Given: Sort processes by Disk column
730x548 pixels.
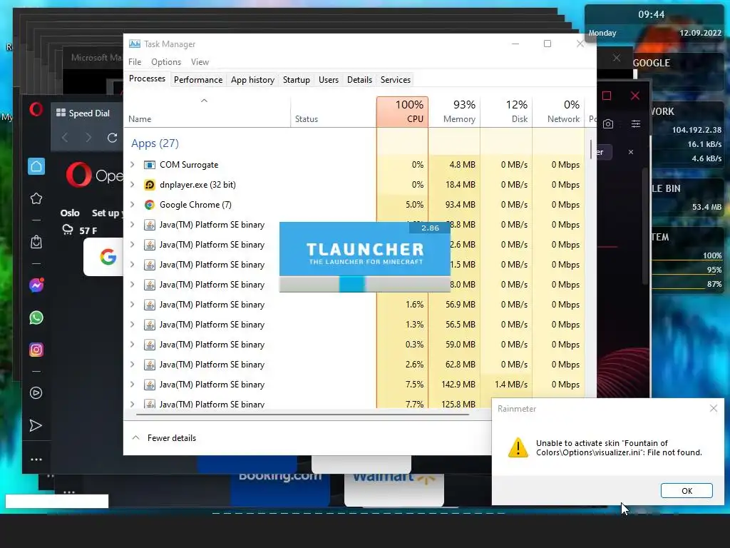Looking at the screenshot, I should click(x=507, y=111).
